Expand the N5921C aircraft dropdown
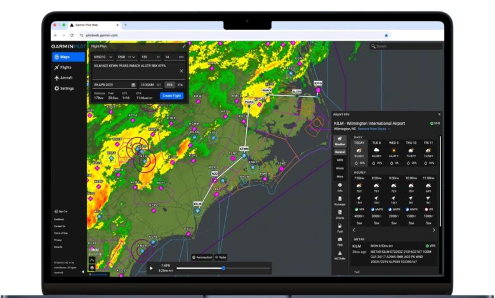 [x=103, y=56]
